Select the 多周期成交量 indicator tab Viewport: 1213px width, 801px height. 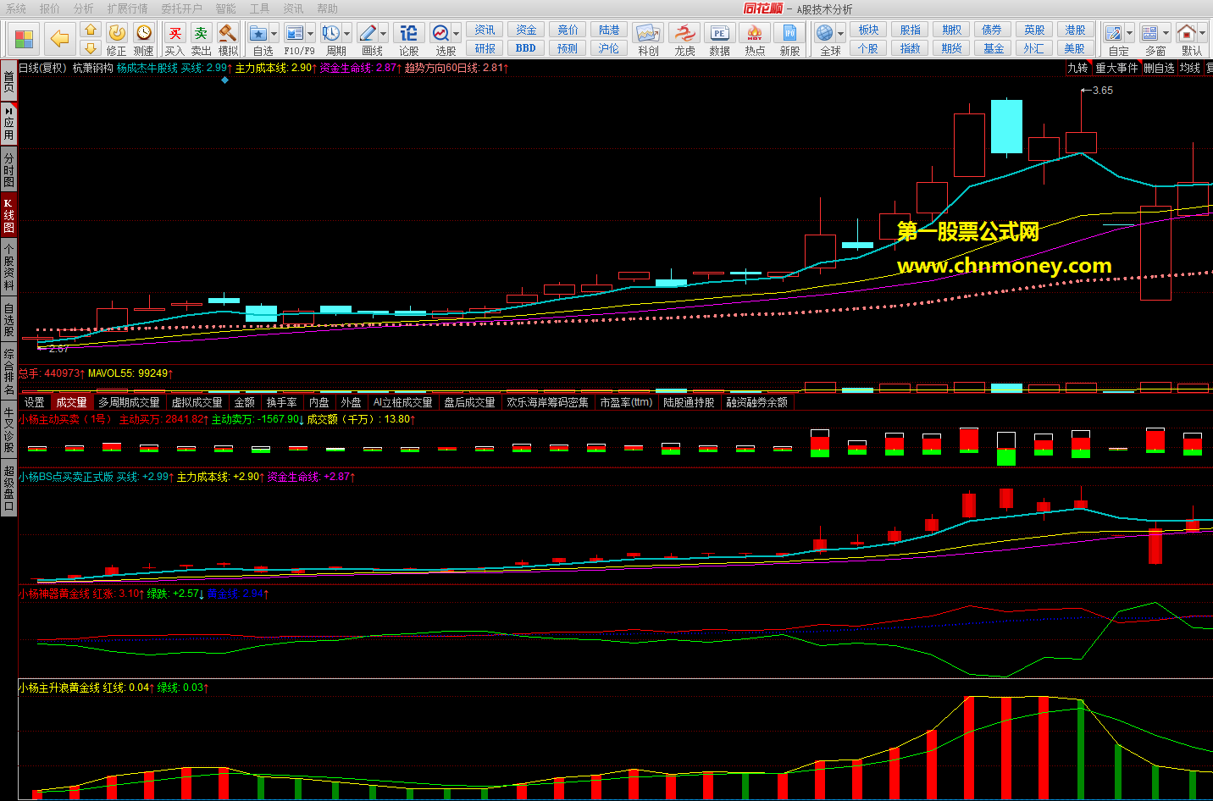129,402
